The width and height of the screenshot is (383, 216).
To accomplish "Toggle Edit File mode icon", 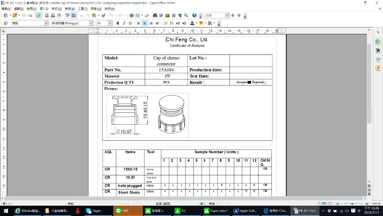I will tap(38, 15).
